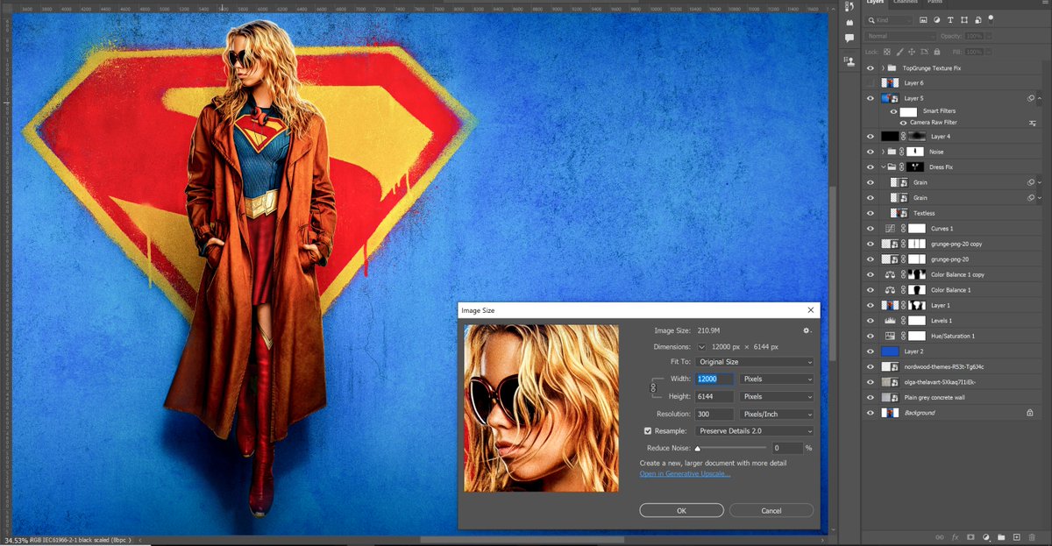
Task: Hide Layer 4 visibility eye
Action: click(871, 137)
